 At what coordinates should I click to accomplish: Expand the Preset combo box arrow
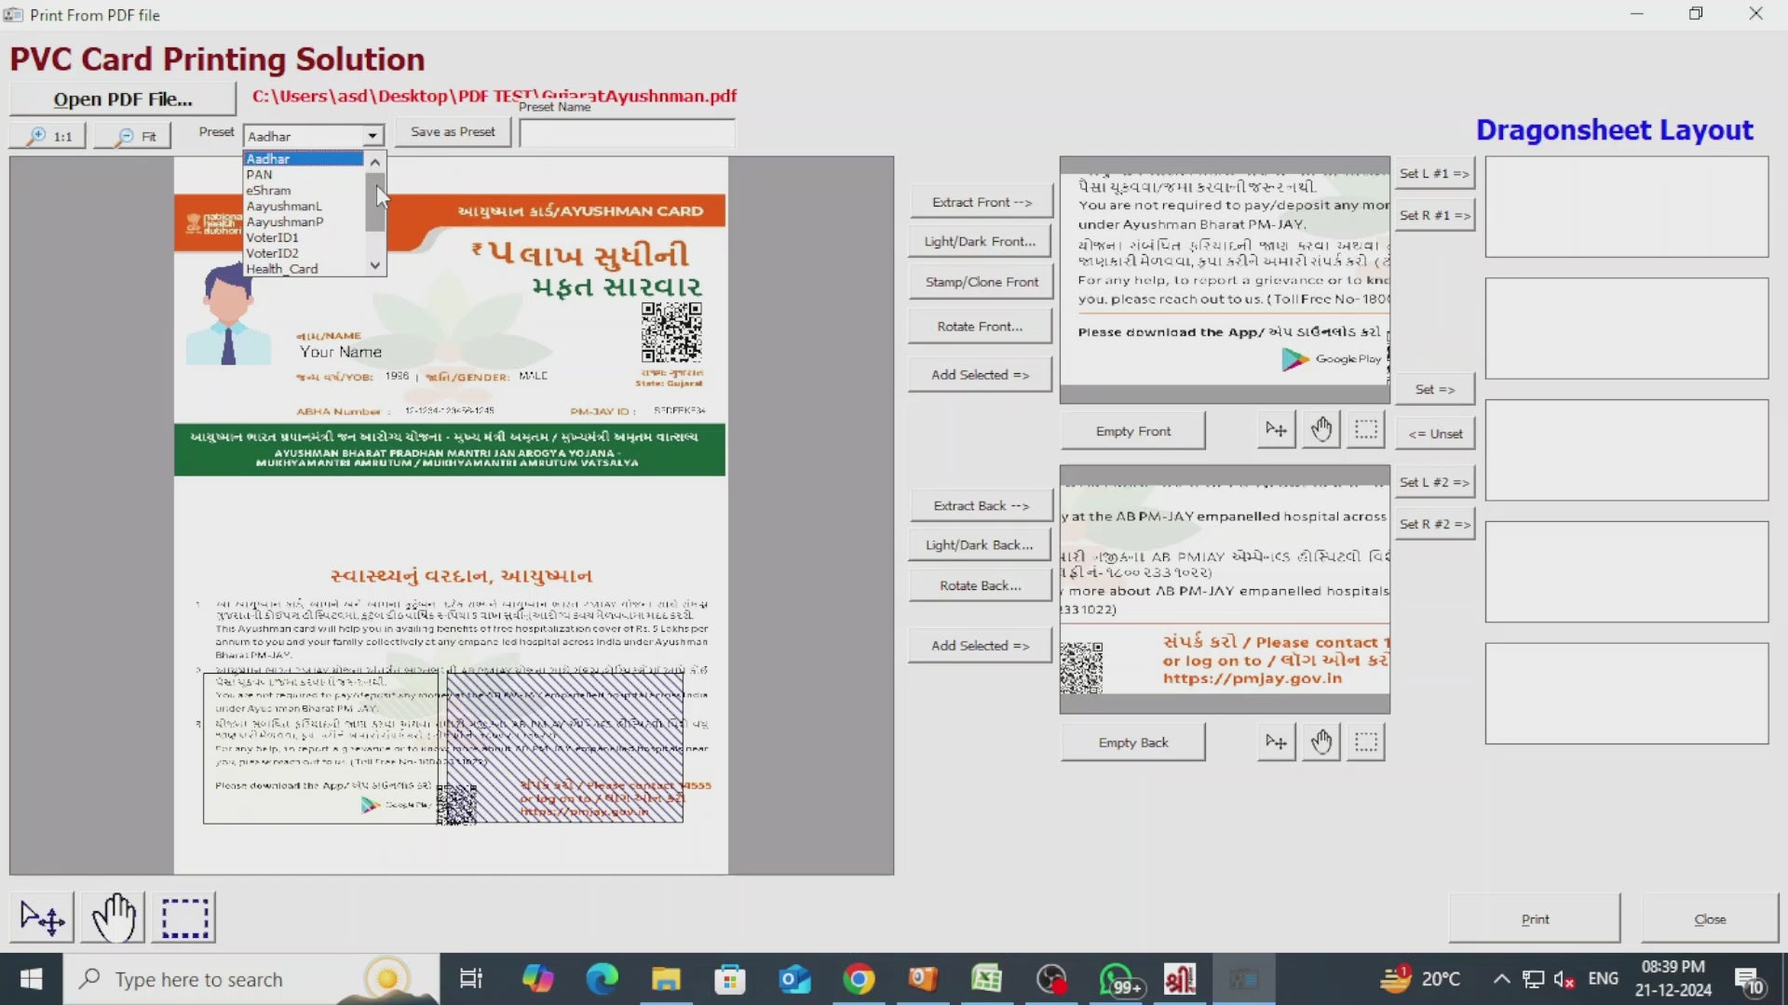[372, 136]
